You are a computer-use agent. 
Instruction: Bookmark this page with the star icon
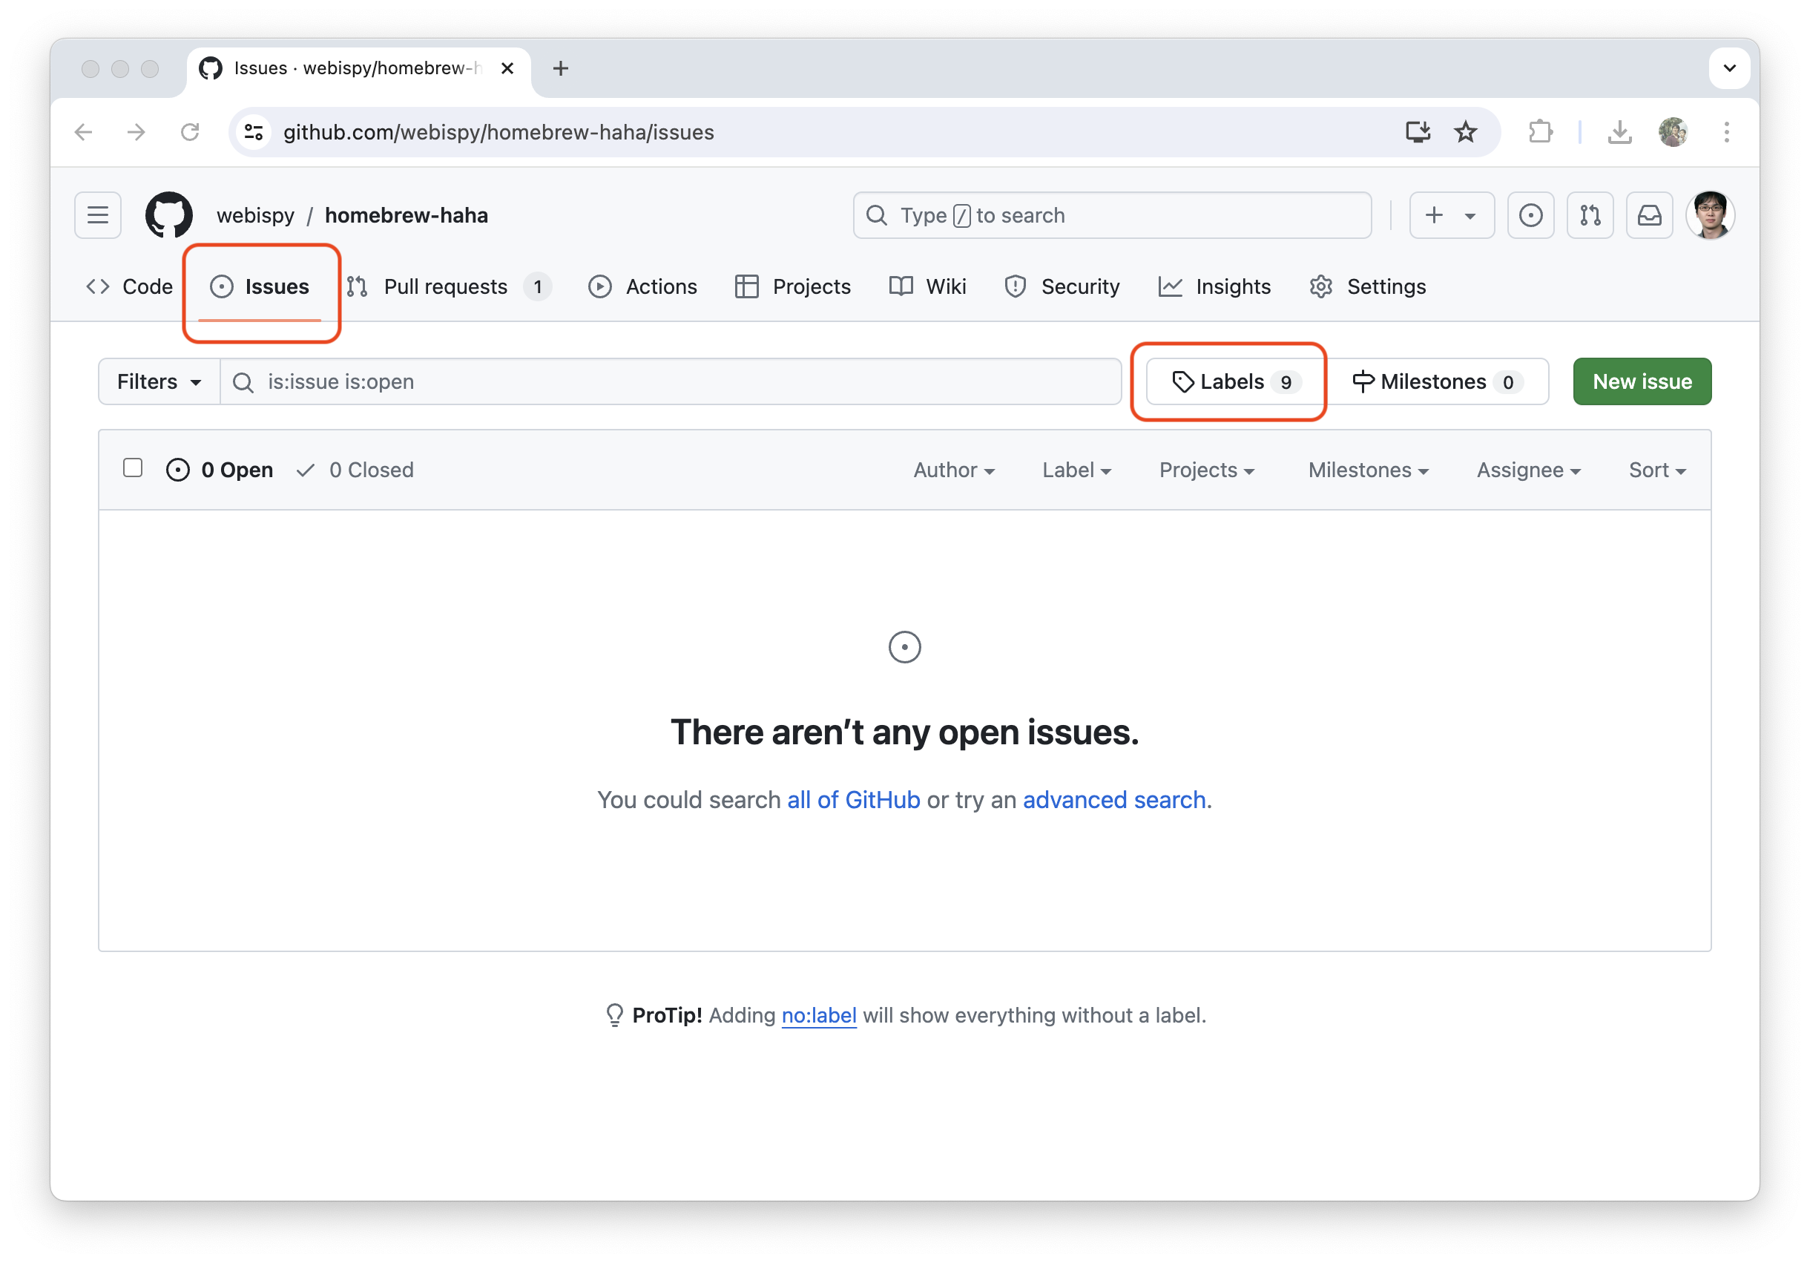1466,131
